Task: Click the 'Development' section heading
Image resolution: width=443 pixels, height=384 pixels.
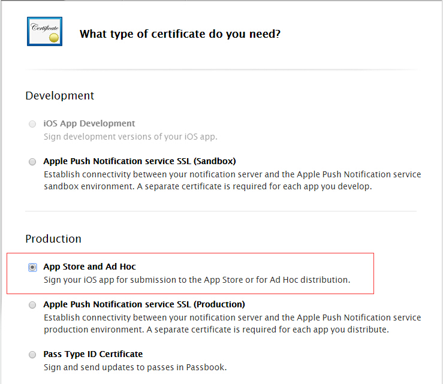Action: 59,96
